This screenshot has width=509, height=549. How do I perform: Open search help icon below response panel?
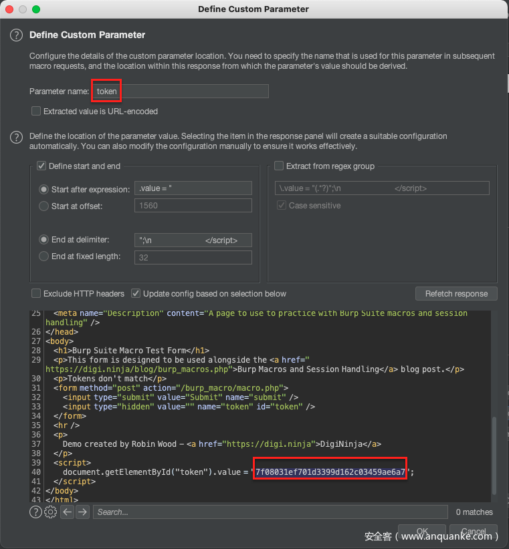35,512
